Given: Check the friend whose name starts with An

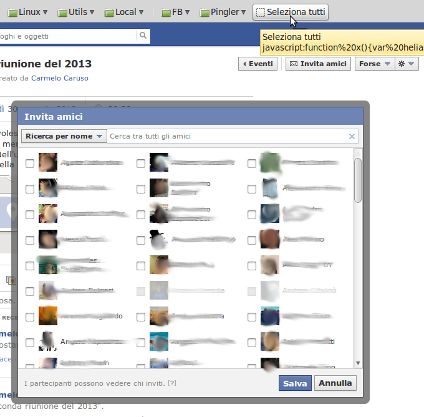Looking at the screenshot, I should [x=30, y=343].
